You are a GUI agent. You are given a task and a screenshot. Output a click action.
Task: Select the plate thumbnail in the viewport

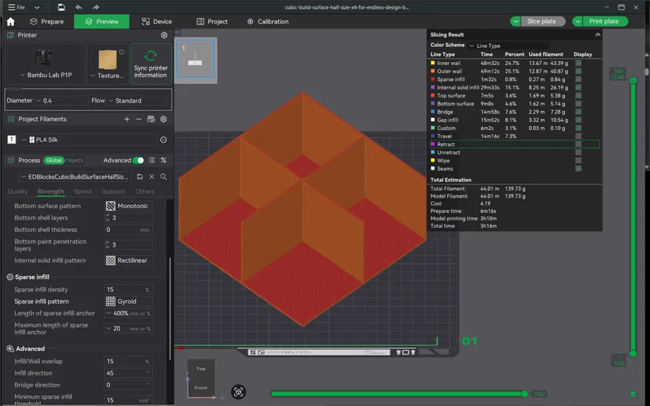coord(195,59)
